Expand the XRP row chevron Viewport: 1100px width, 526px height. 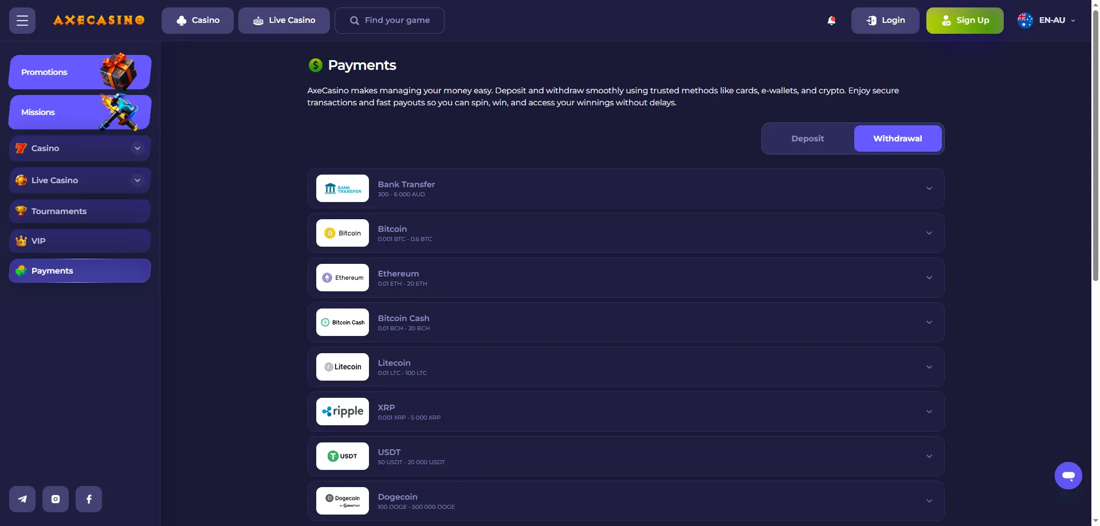[x=929, y=412]
